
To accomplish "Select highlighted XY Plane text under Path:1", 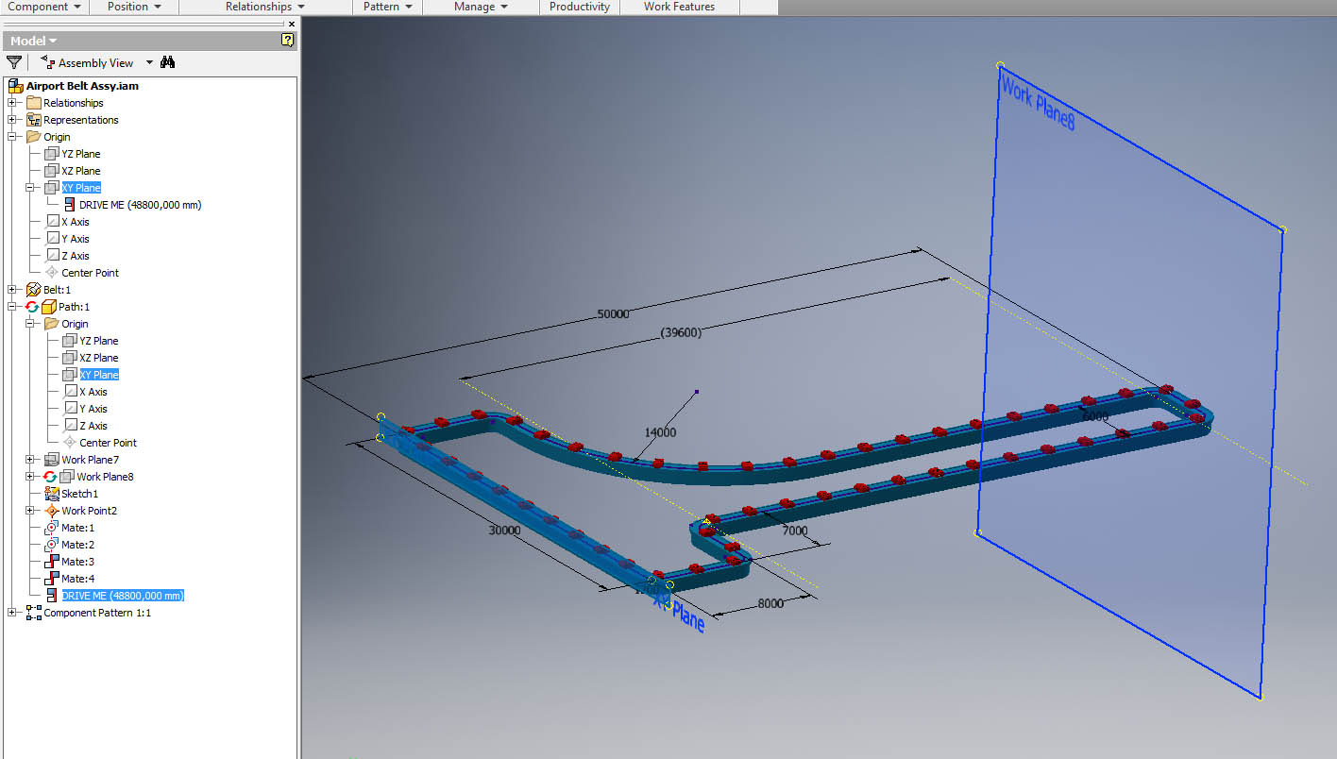I will (99, 375).
